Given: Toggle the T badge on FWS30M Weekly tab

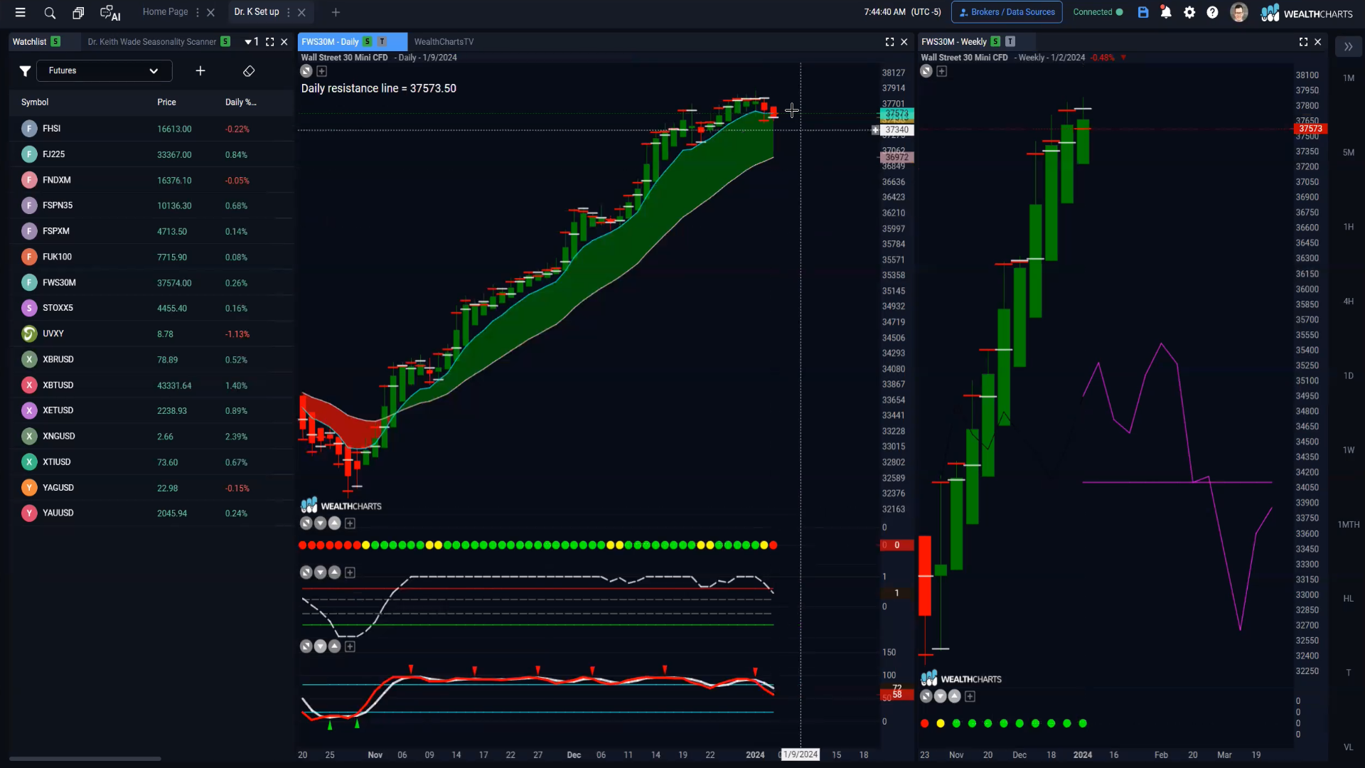Looking at the screenshot, I should tap(1010, 42).
